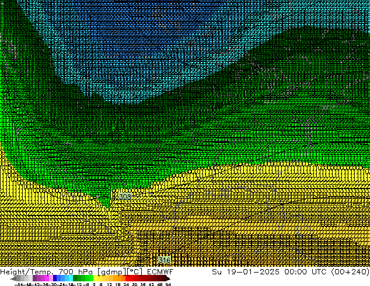
Task: Click the '54' maximum value on the legend scale
Action: click(x=168, y=284)
